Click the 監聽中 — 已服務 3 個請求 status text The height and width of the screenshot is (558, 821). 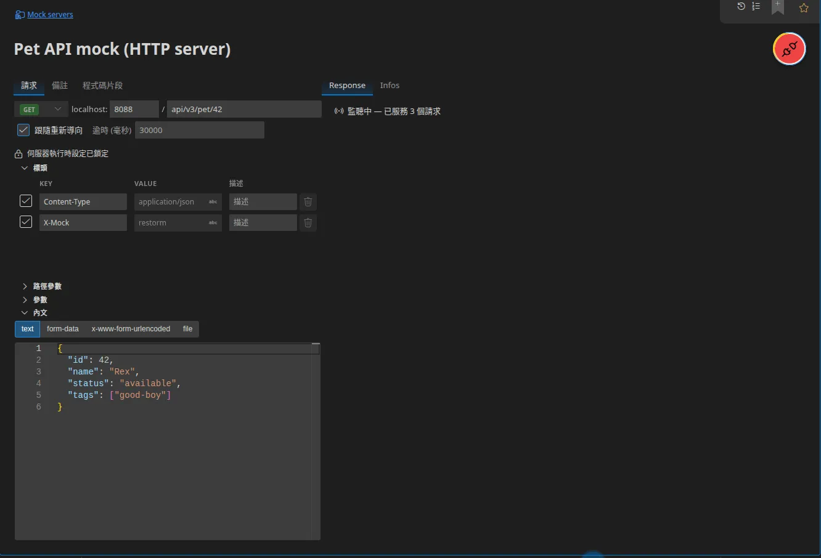click(x=394, y=111)
